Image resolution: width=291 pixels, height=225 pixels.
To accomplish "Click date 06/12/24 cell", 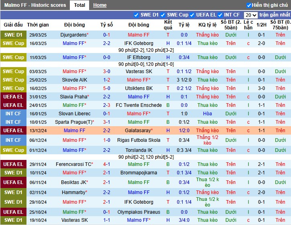I will pos(38,140).
